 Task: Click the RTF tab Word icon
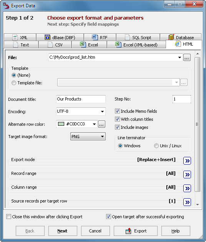coord(95,37)
